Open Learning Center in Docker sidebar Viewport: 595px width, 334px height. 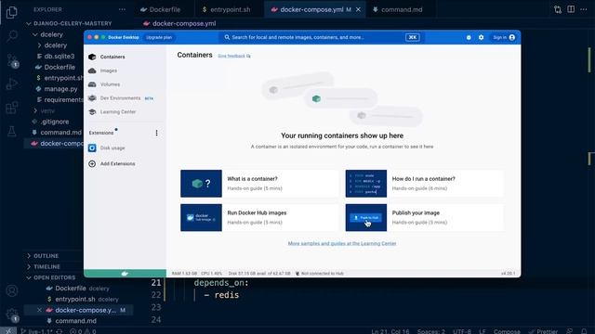pos(118,112)
